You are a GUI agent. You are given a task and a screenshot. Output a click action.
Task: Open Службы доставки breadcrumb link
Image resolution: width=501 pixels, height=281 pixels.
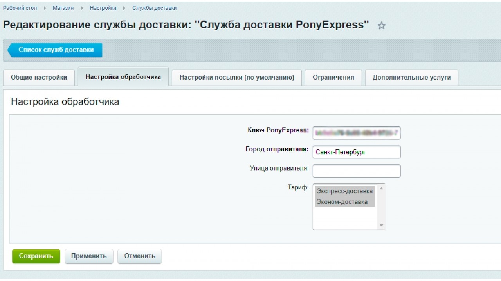155,8
